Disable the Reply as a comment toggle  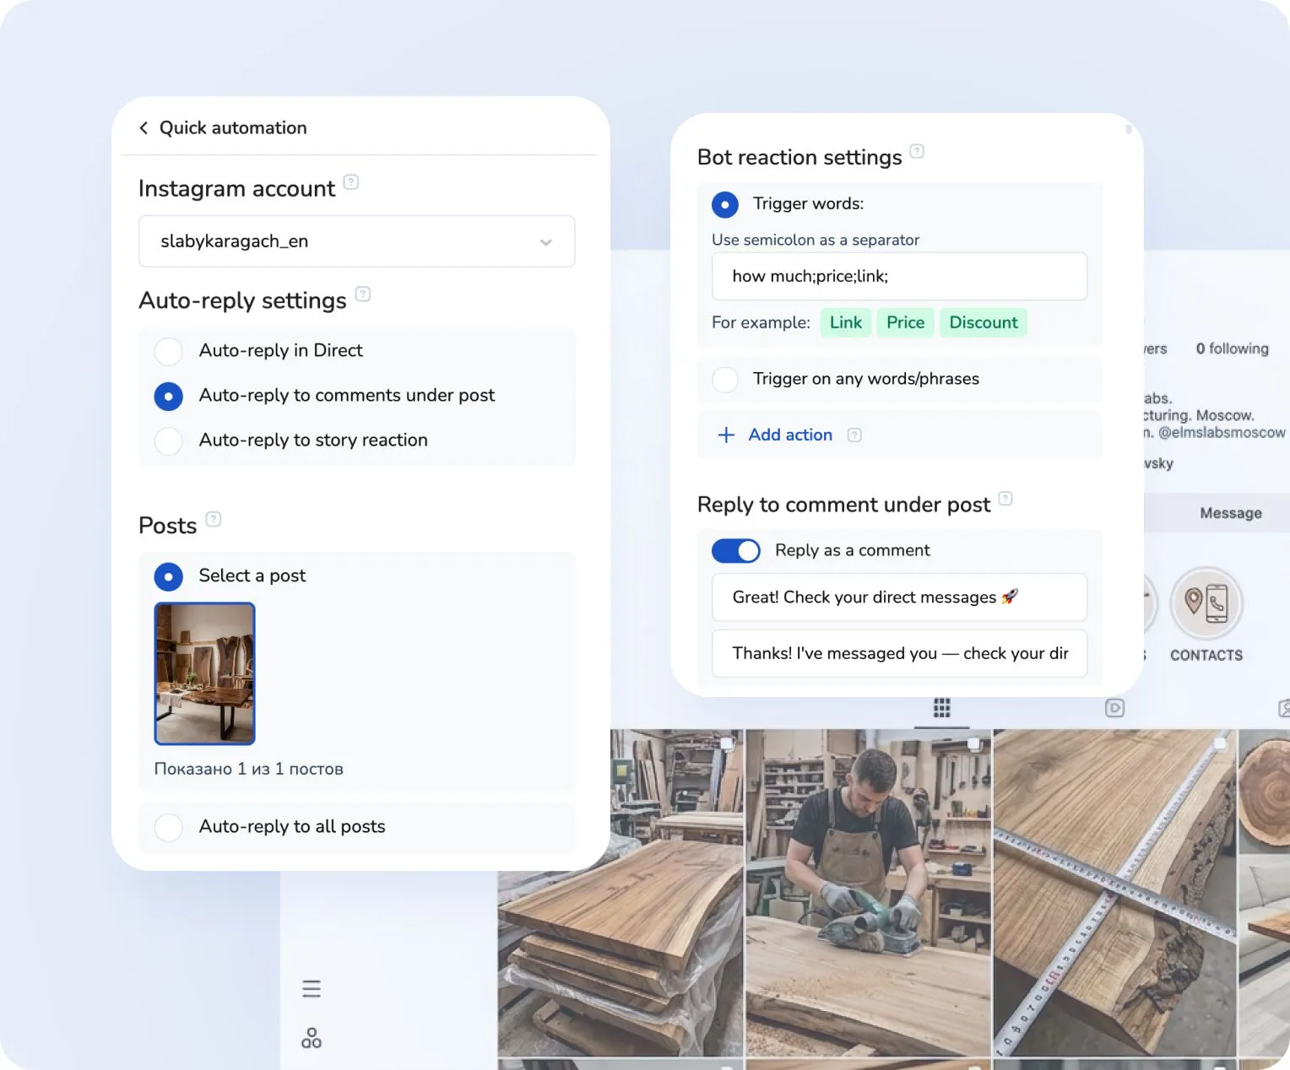pos(735,550)
